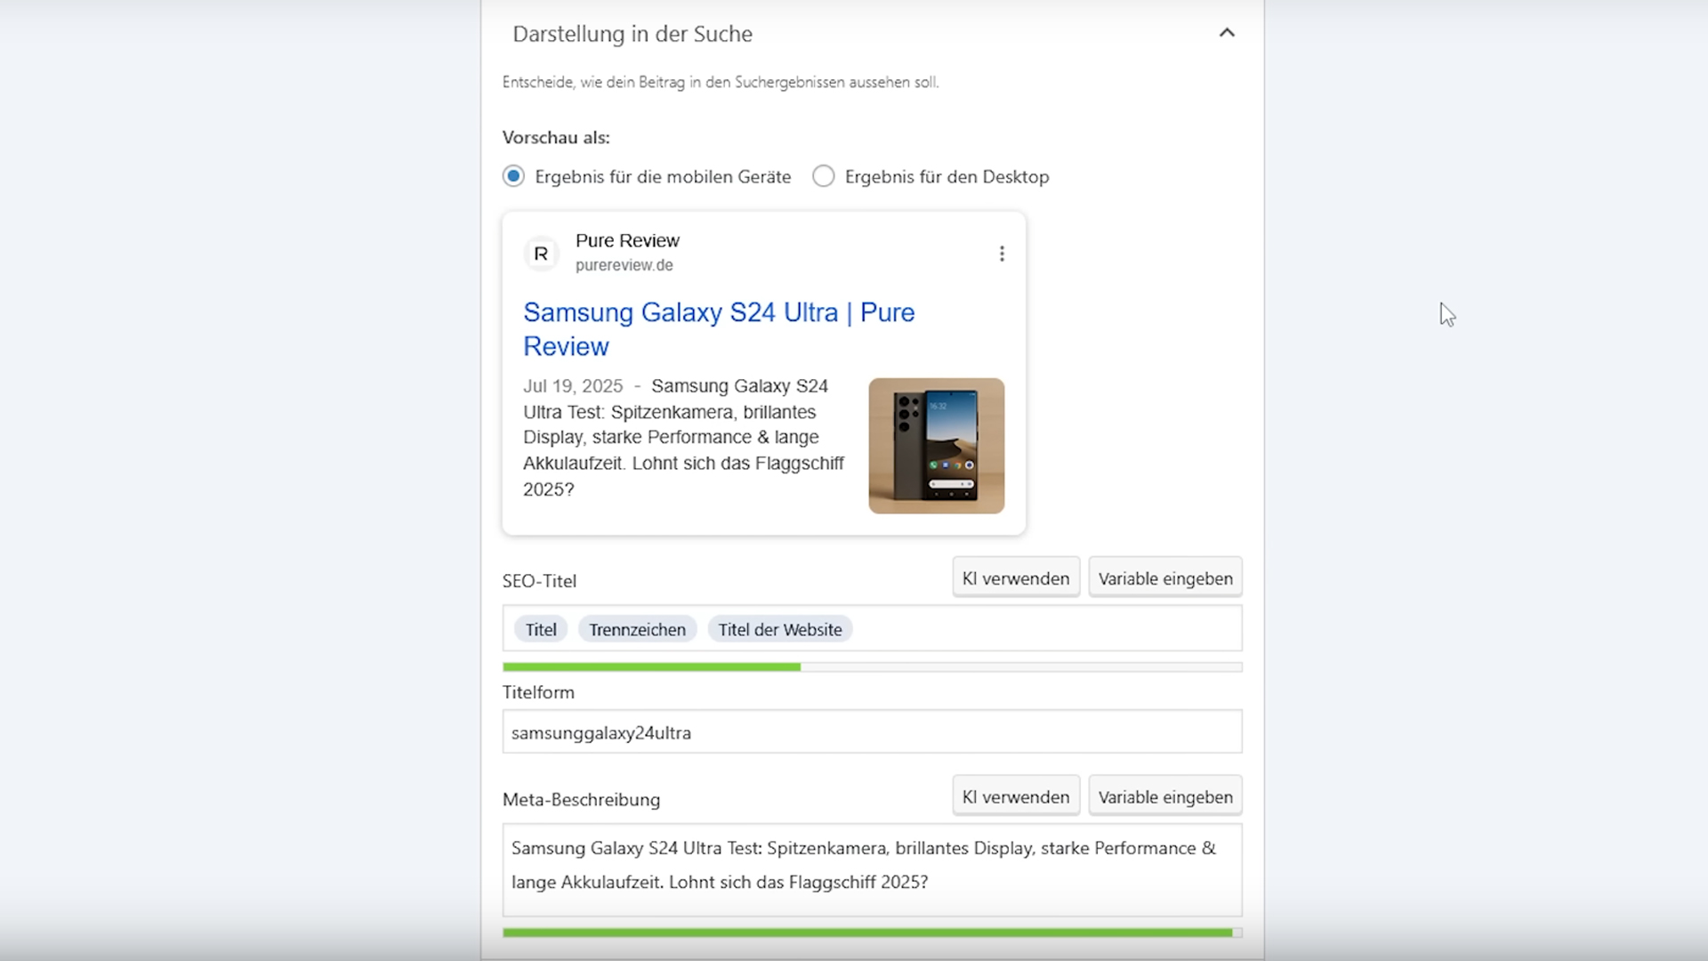
Task: Collapse the Darstellung in der Suche section
Action: (1227, 33)
